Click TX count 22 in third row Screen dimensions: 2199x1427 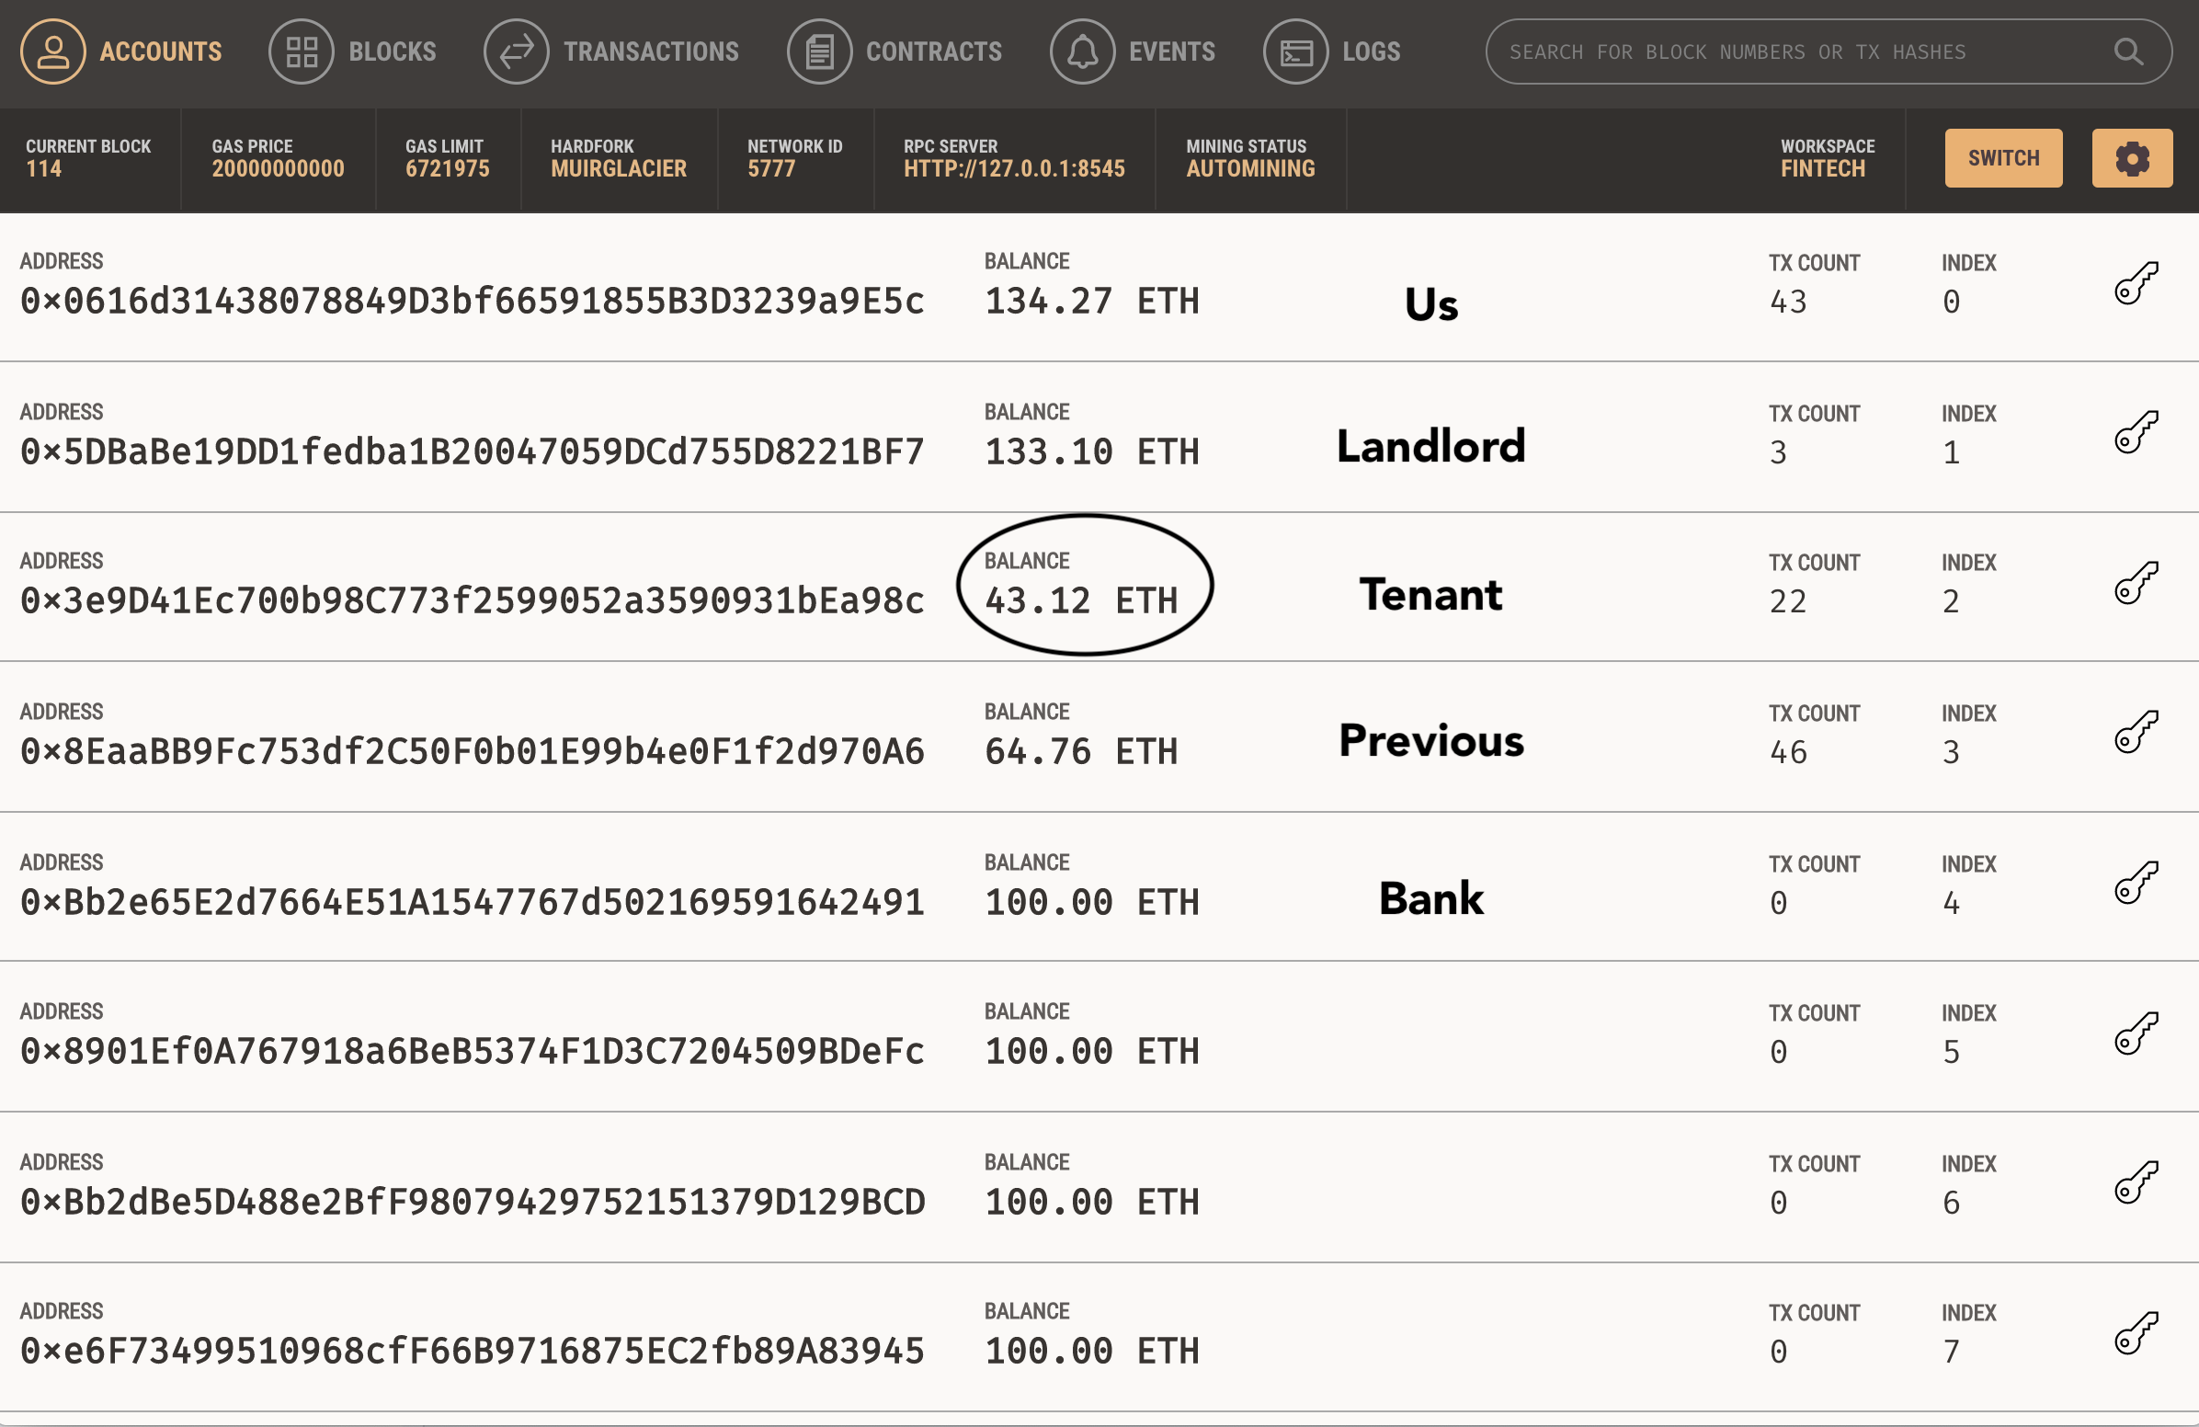point(1788,602)
